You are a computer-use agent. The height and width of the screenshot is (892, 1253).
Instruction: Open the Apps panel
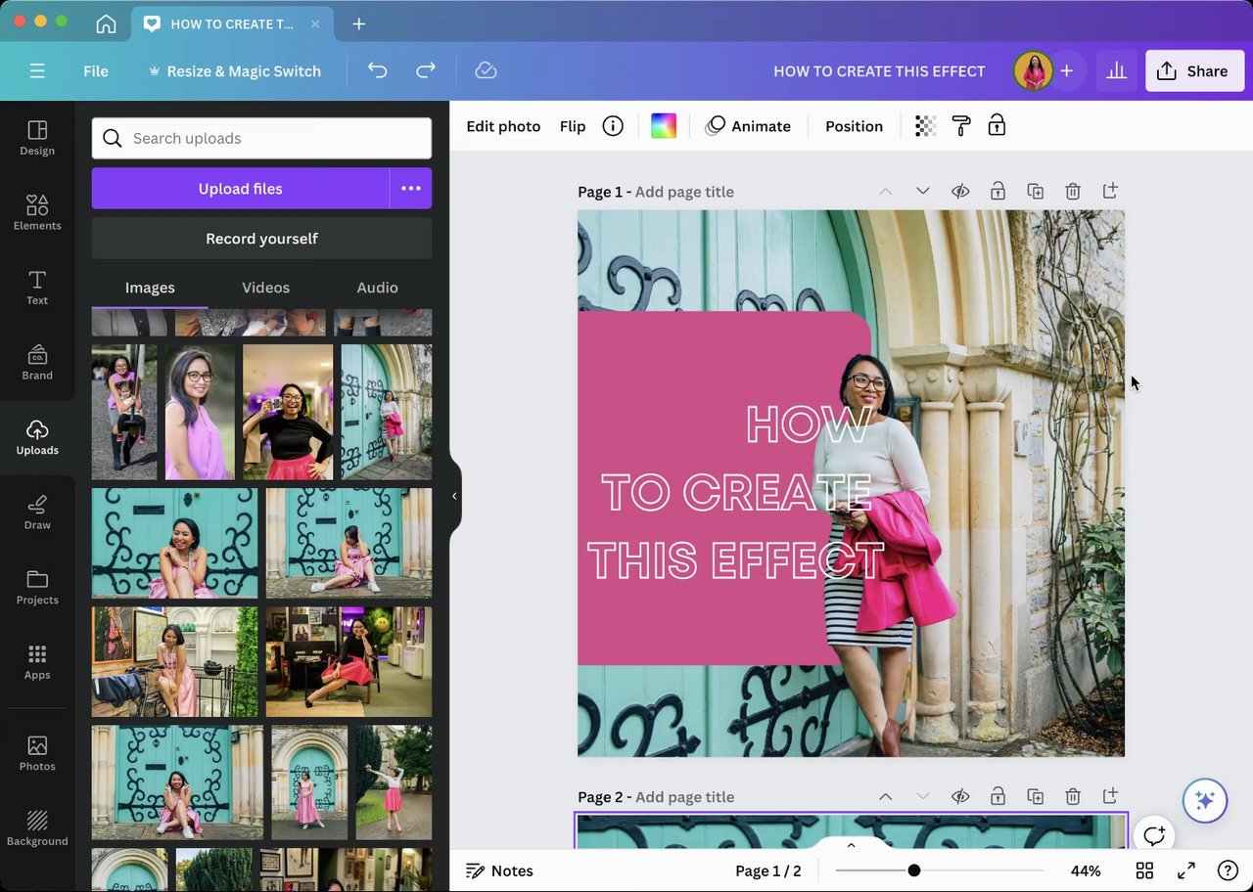pyautogui.click(x=37, y=661)
